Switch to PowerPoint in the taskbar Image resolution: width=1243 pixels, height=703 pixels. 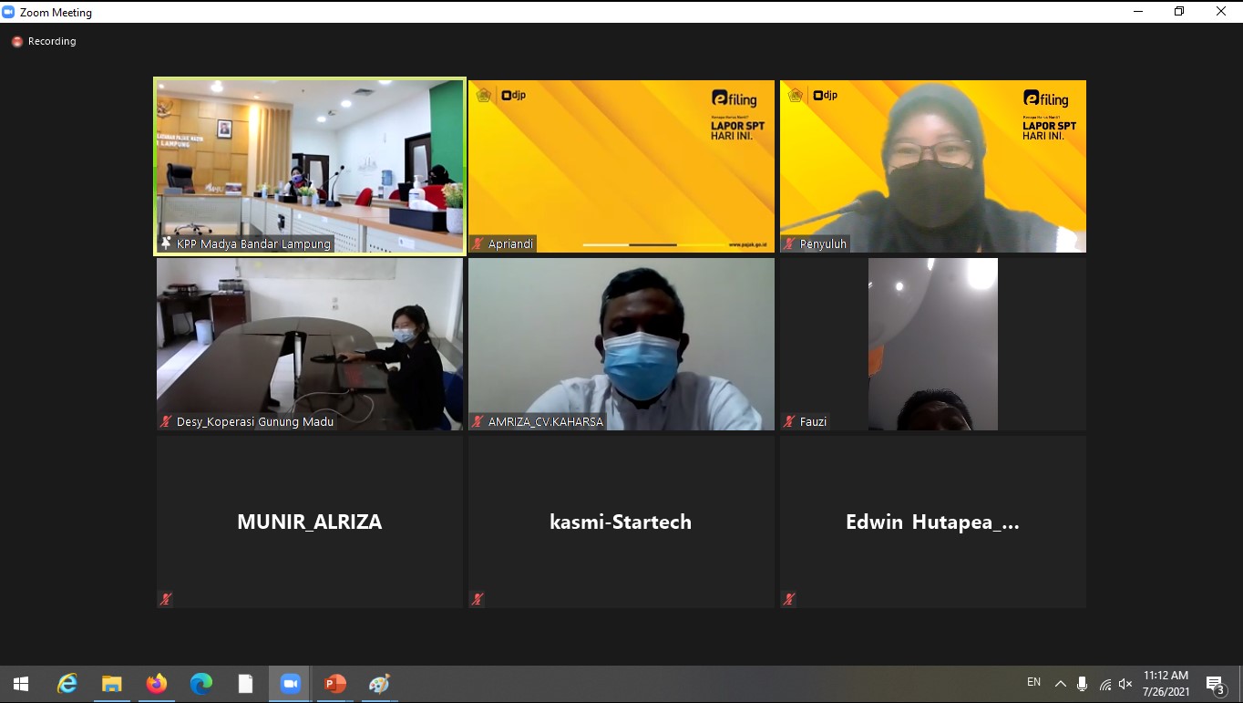(x=335, y=684)
